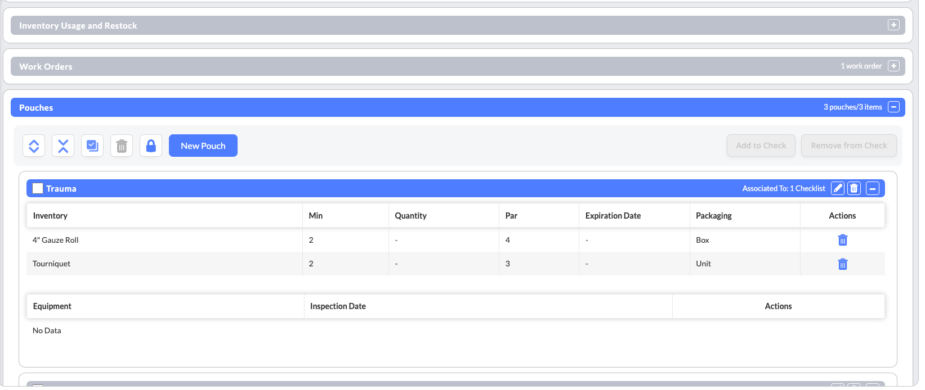Delete the Trauma pouch with the header trash icon
Viewport: 925px width, 390px height.
coord(854,188)
